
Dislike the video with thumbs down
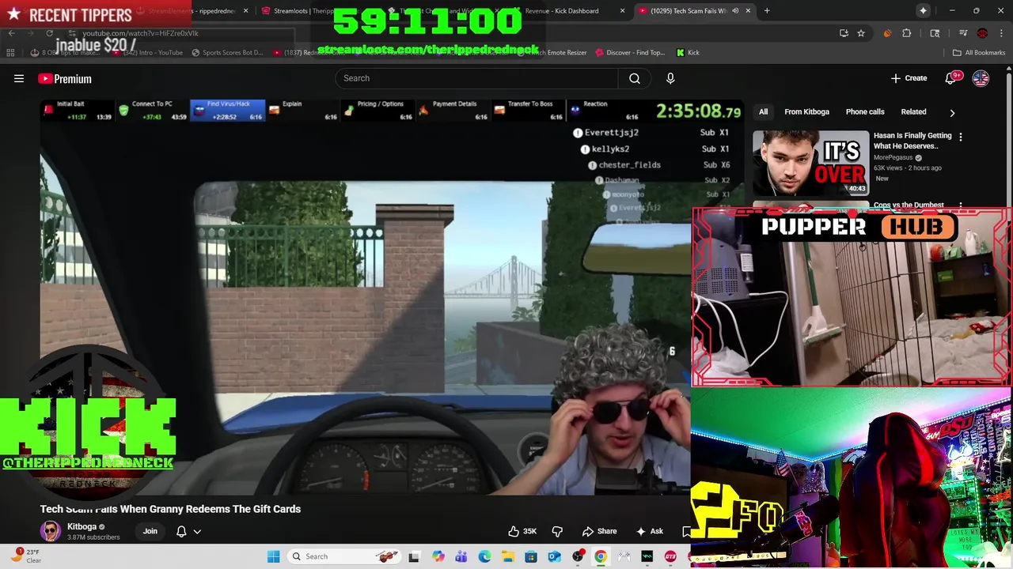[x=557, y=531]
